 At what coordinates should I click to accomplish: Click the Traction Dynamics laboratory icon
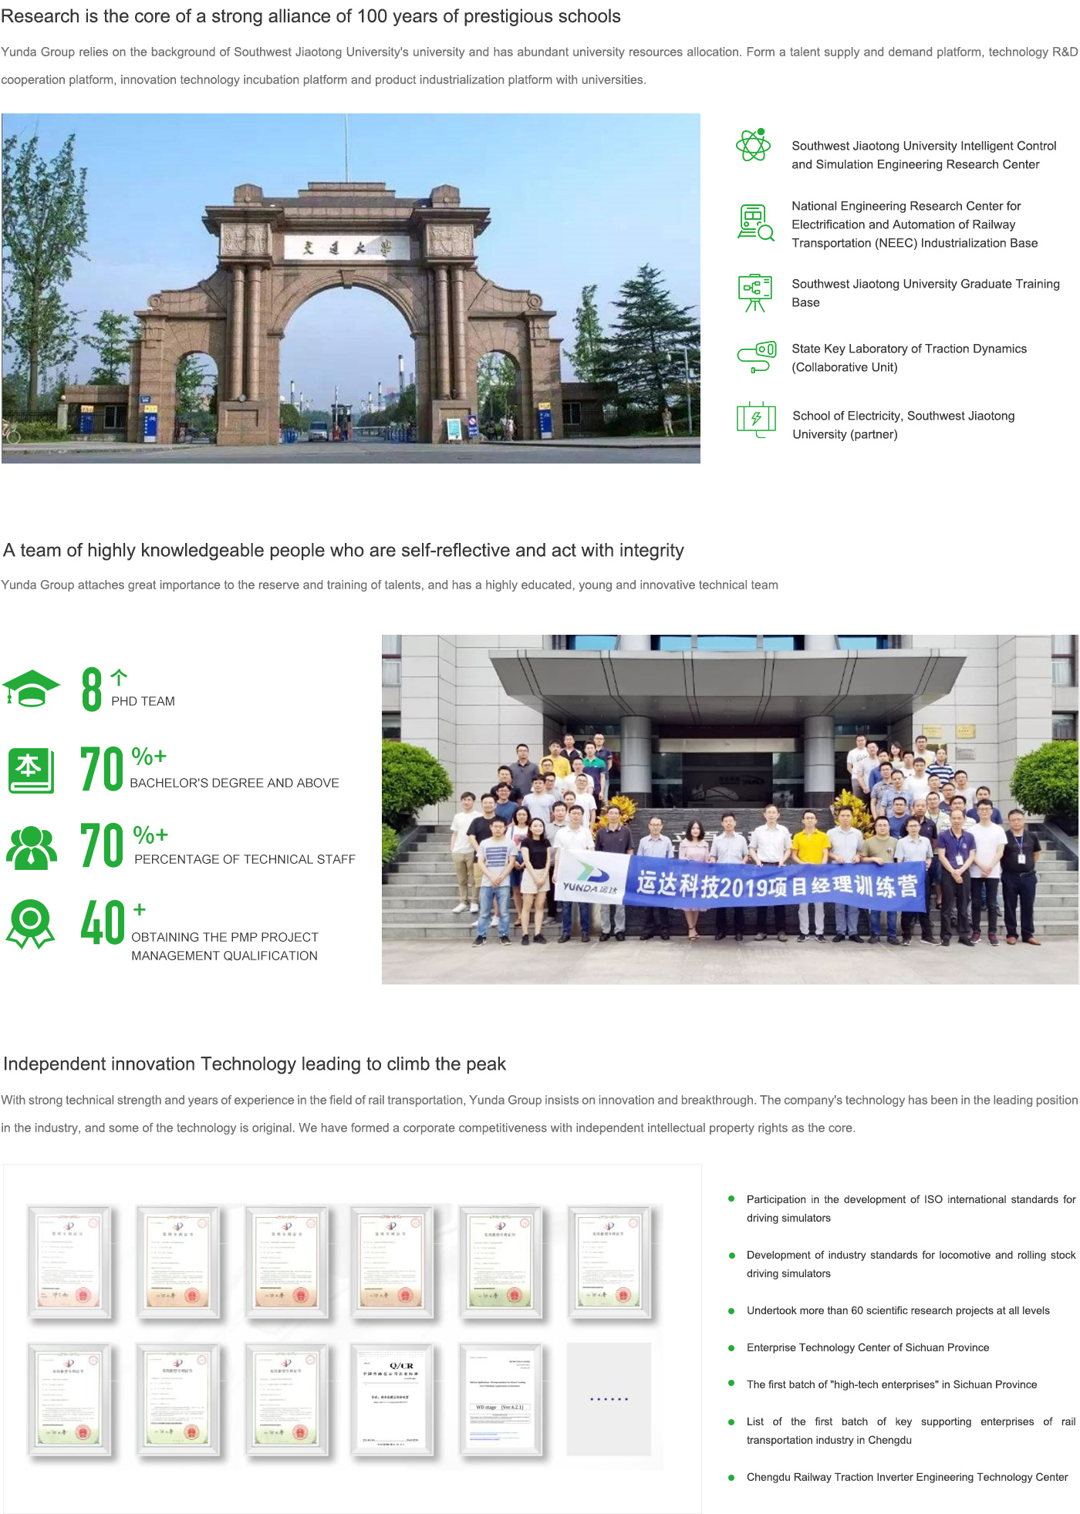pyautogui.click(x=756, y=357)
